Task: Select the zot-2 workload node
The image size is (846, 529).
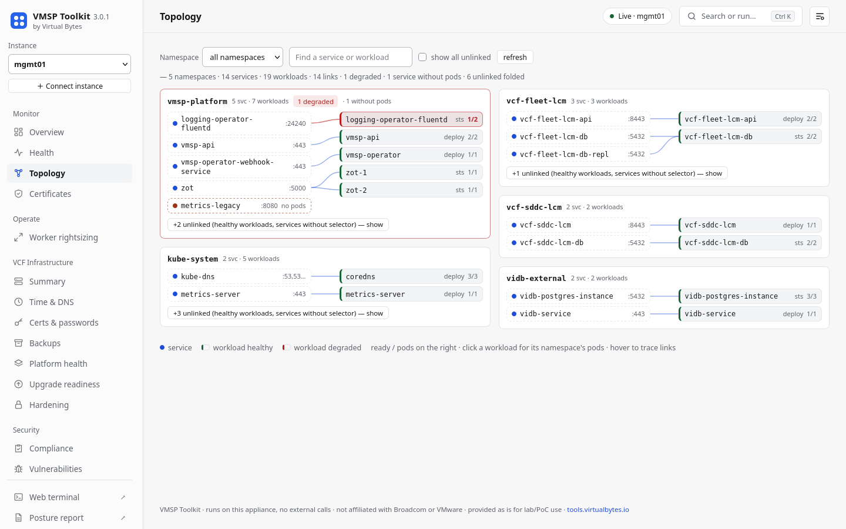Action: click(x=411, y=190)
